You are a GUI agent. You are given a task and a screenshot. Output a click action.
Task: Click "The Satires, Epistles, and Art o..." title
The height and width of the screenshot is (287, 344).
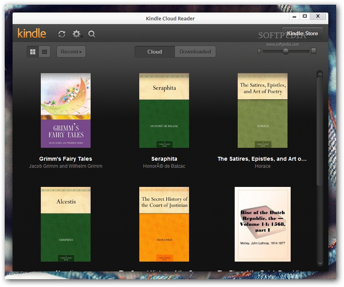[x=262, y=159]
